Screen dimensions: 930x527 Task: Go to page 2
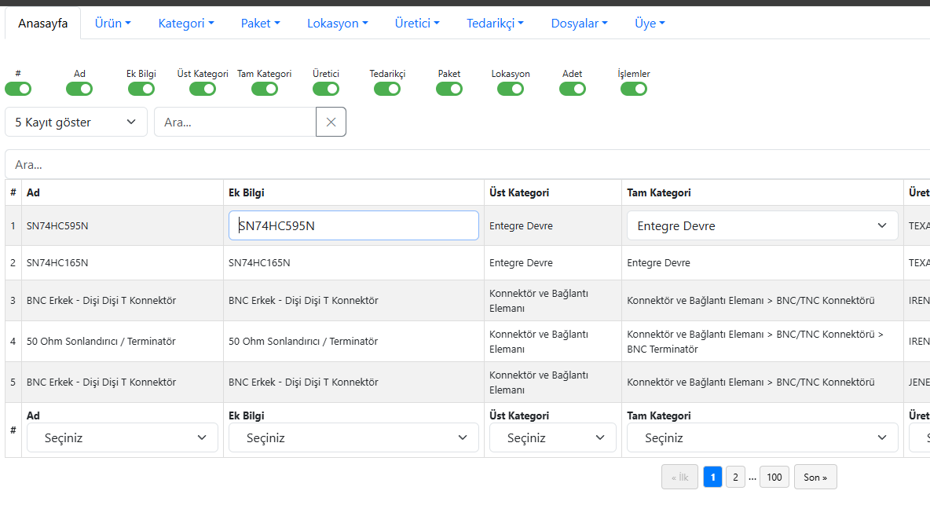(x=735, y=477)
